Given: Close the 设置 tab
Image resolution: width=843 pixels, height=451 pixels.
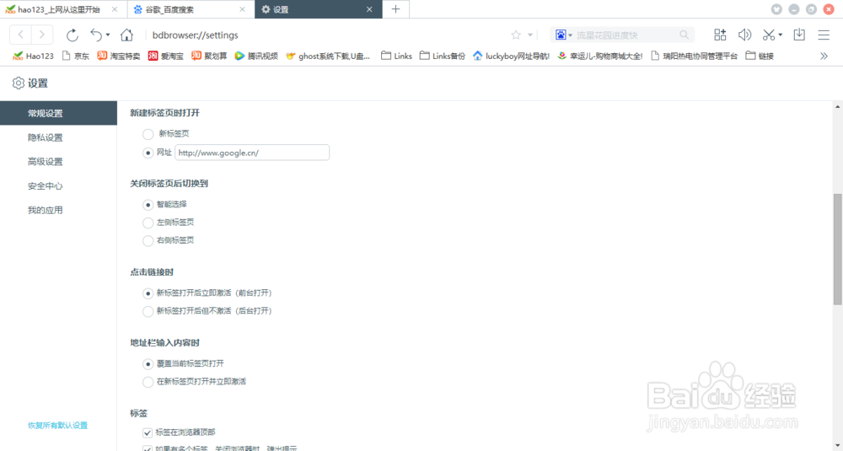Looking at the screenshot, I should click(x=369, y=9).
